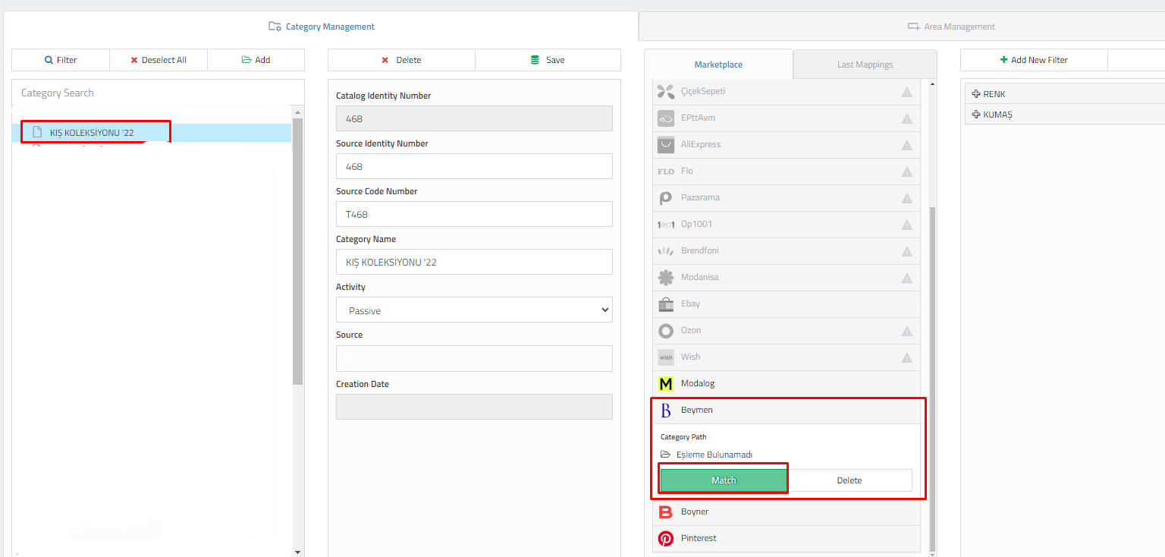Click the Modalog marketplace logo icon
1165x557 pixels.
[666, 384]
